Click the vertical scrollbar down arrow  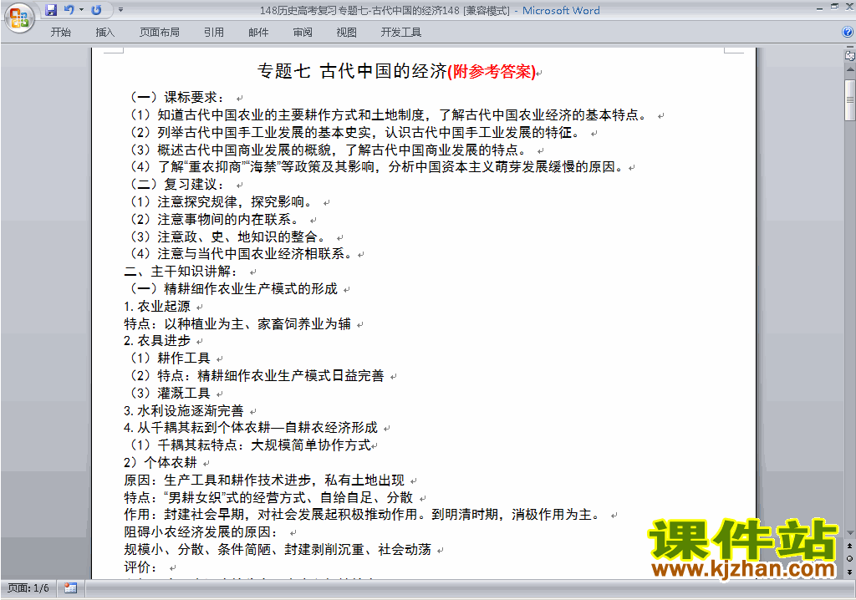(x=849, y=533)
